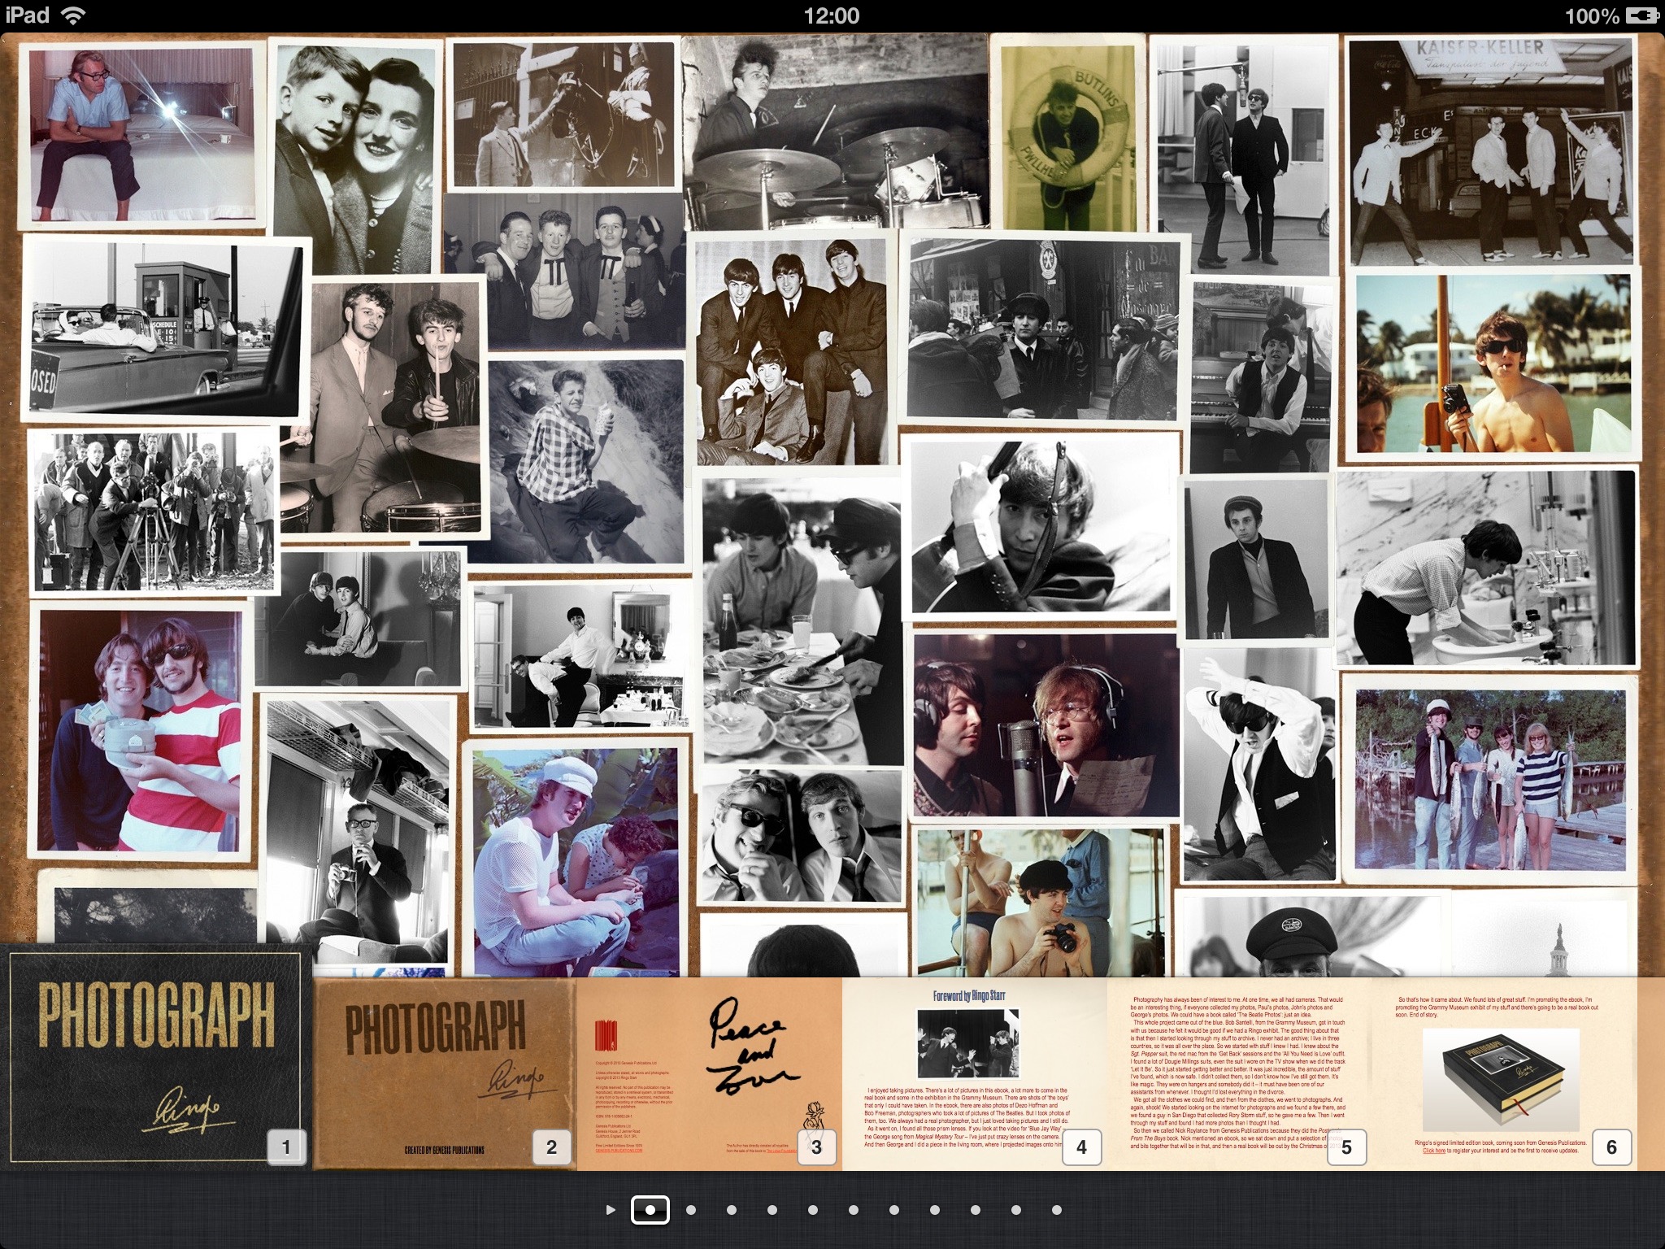Open page 1 black leather PHOTOGRAPH cover thumbnail

(154, 1057)
